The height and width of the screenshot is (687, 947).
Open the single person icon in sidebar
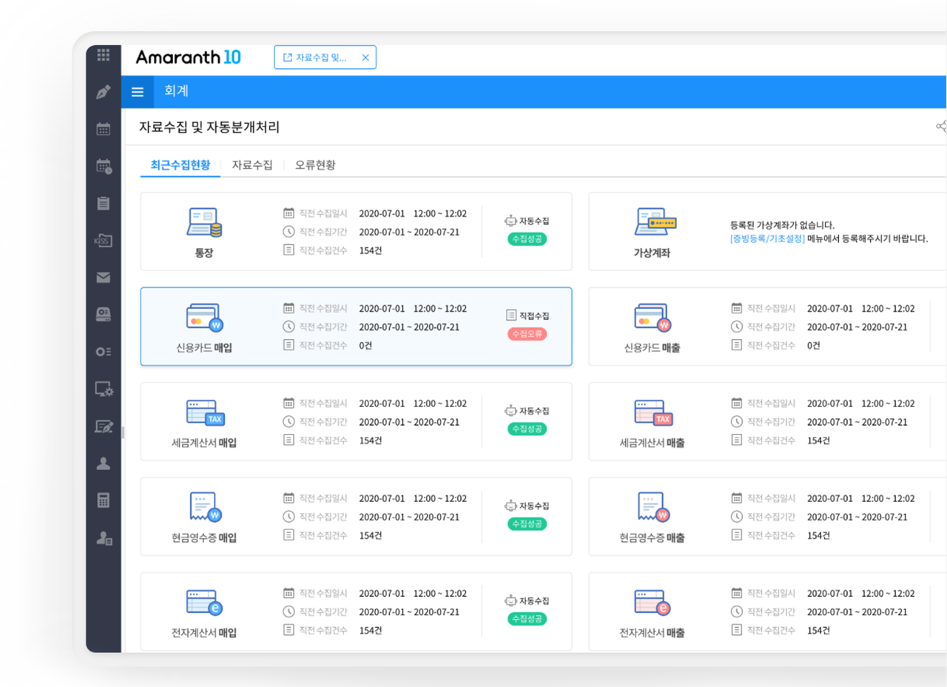[x=104, y=463]
